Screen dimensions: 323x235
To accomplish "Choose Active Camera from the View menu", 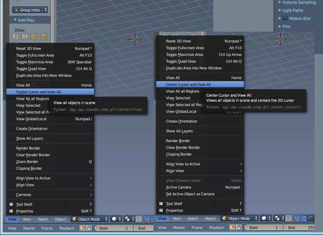I will (x=179, y=187).
